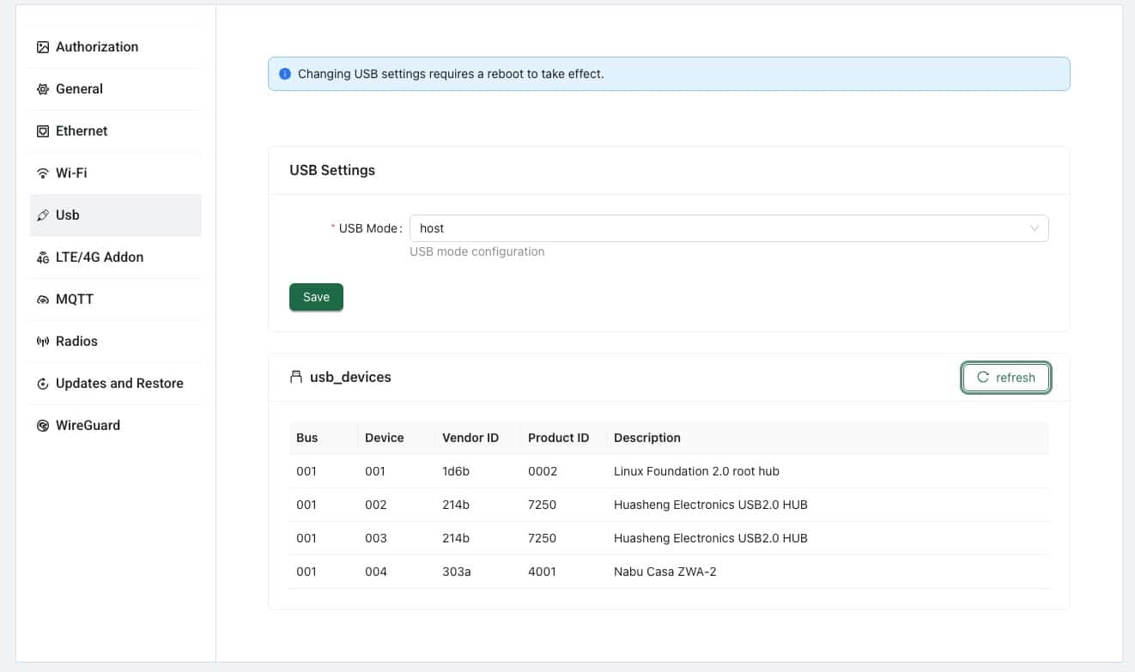Click the Radios antenna icon
This screenshot has height=672, width=1135.
pos(43,342)
